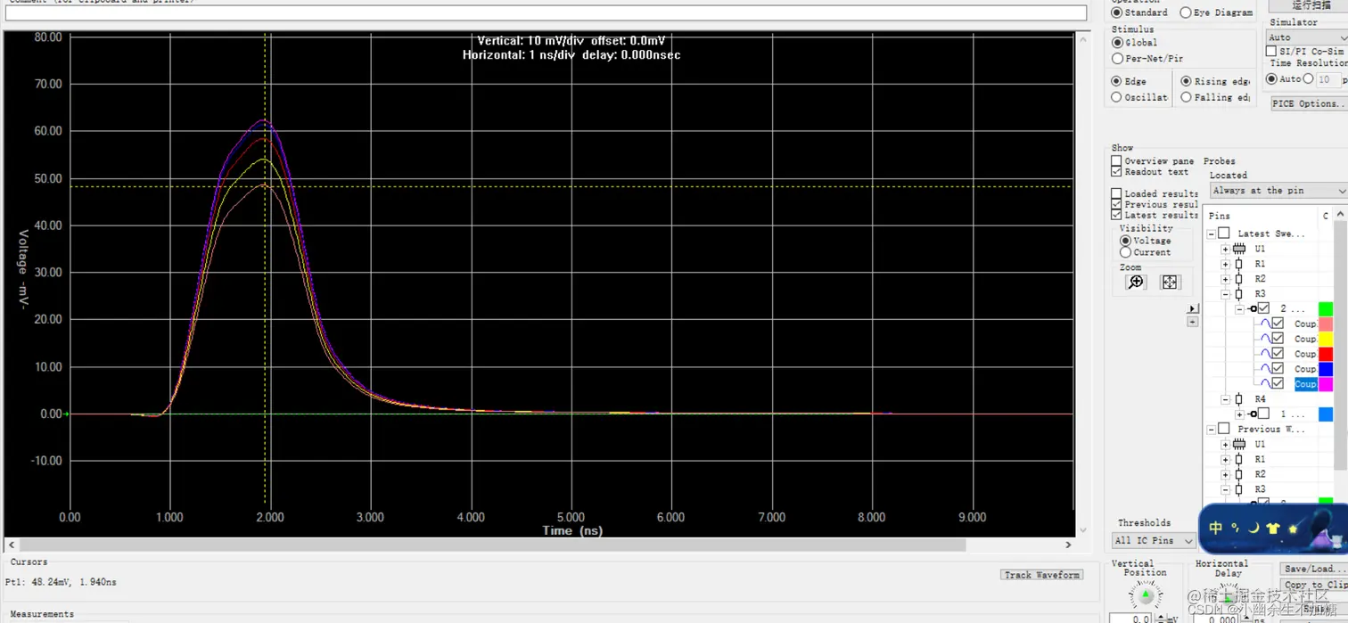Image resolution: width=1348 pixels, height=623 pixels.
Task: Click the shirt skin icon on IME bar
Action: 1272,529
